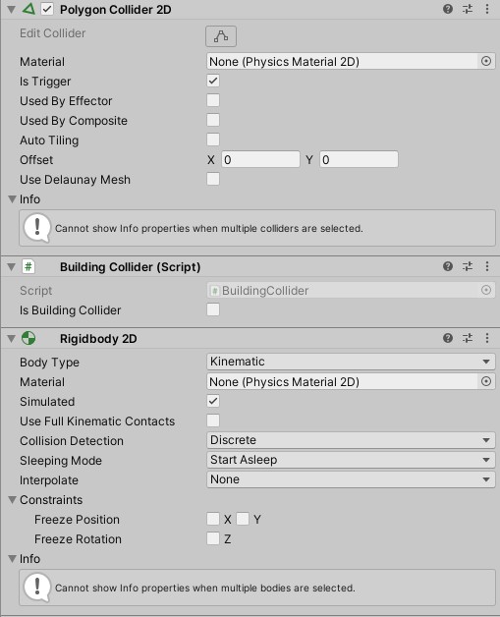Open the Sleeping Mode dropdown

pyautogui.click(x=351, y=460)
